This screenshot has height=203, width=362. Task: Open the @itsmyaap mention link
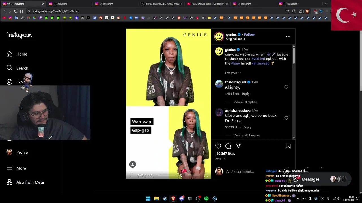(260, 63)
